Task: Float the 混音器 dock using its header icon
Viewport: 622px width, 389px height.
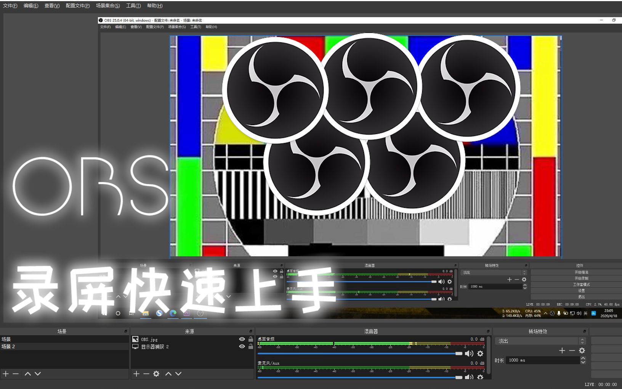Action: (488, 331)
